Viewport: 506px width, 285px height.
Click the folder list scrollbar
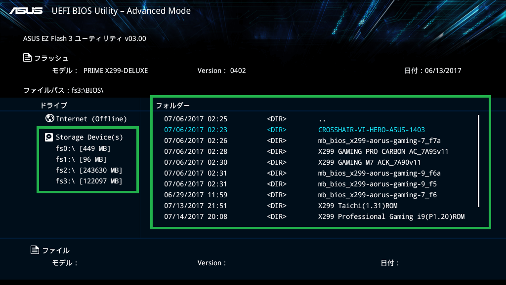(x=478, y=161)
